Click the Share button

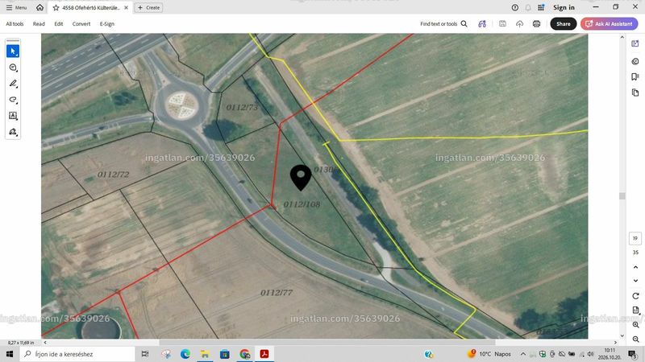[x=563, y=24]
